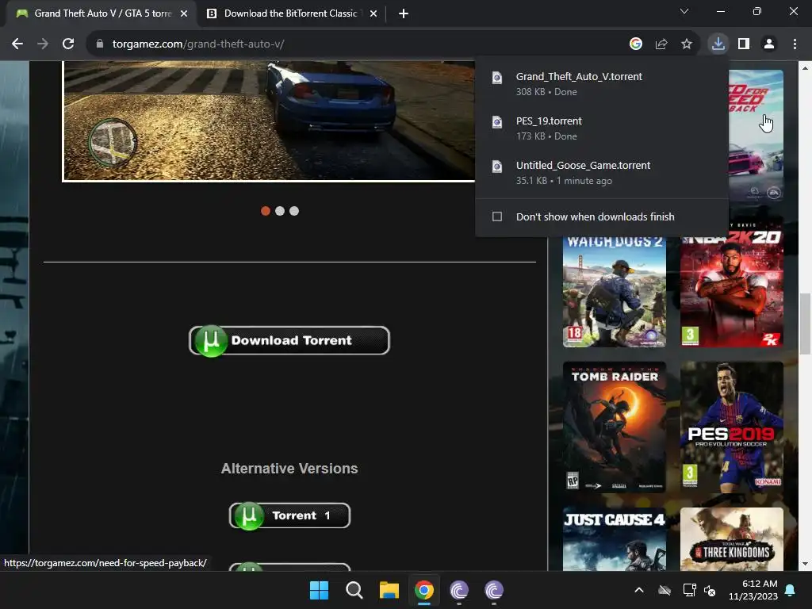Close the Grand Theft Auto V tab

pyautogui.click(x=184, y=13)
